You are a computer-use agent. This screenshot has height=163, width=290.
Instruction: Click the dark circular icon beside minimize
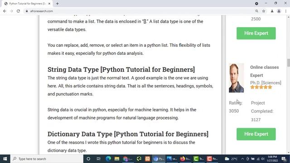[x=256, y=4]
